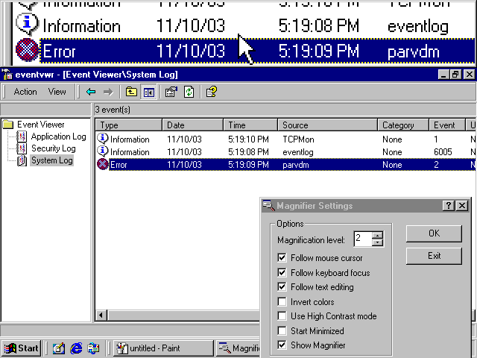Click the Forward arrow toolbar icon

click(108, 92)
